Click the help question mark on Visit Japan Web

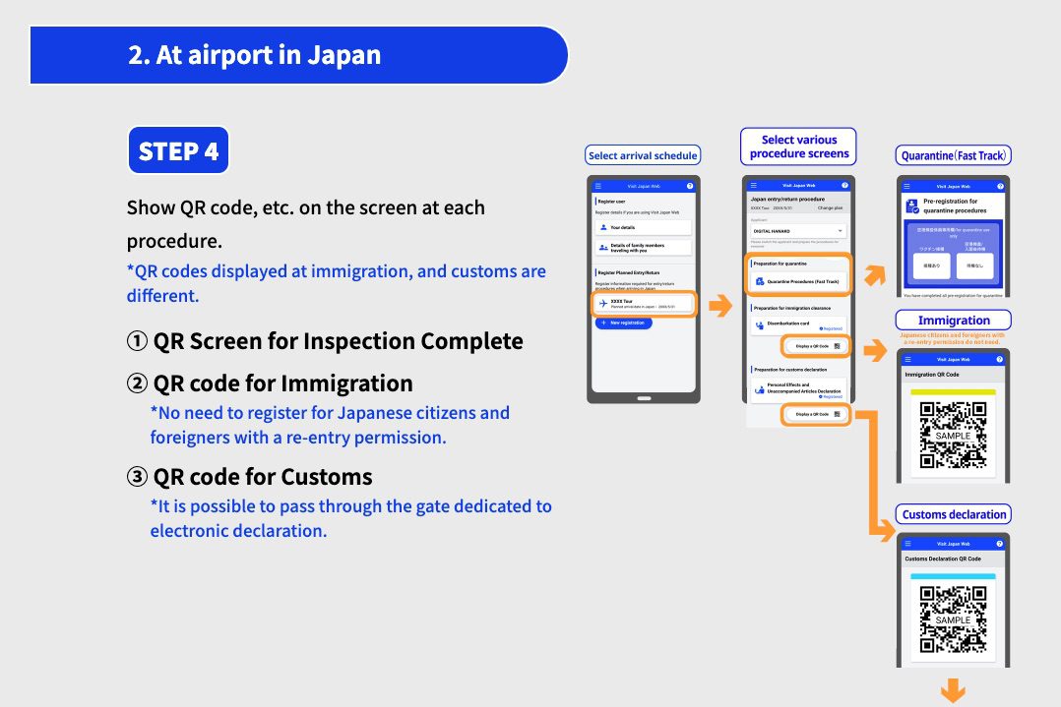pos(690,185)
